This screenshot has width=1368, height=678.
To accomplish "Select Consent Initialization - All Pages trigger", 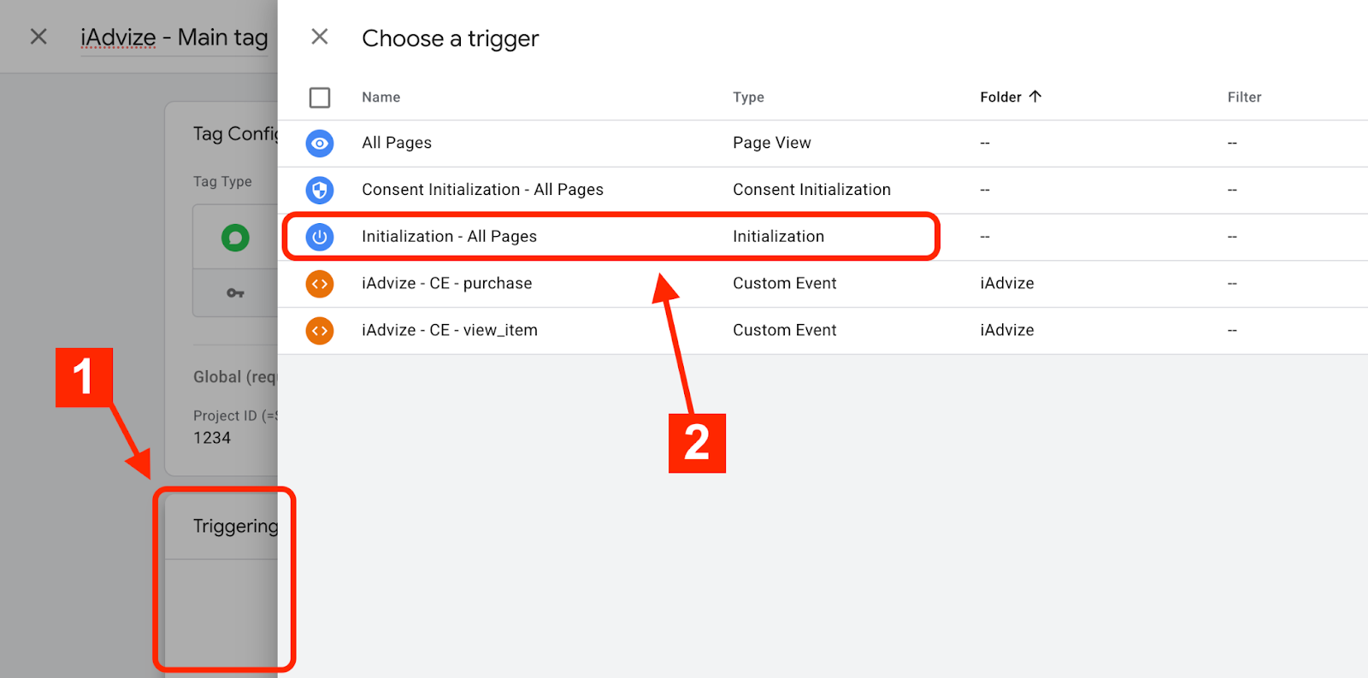I will pyautogui.click(x=482, y=190).
